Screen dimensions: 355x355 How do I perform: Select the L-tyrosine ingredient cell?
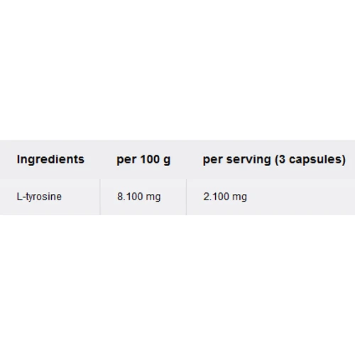click(39, 197)
